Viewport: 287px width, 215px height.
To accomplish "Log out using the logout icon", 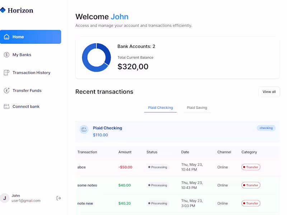I will tap(58, 198).
